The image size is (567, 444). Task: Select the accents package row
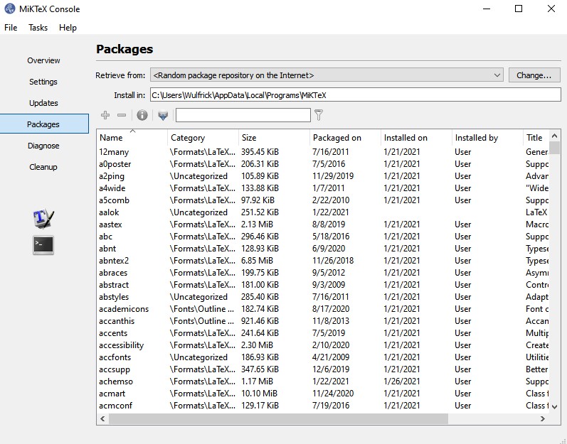pos(322,333)
